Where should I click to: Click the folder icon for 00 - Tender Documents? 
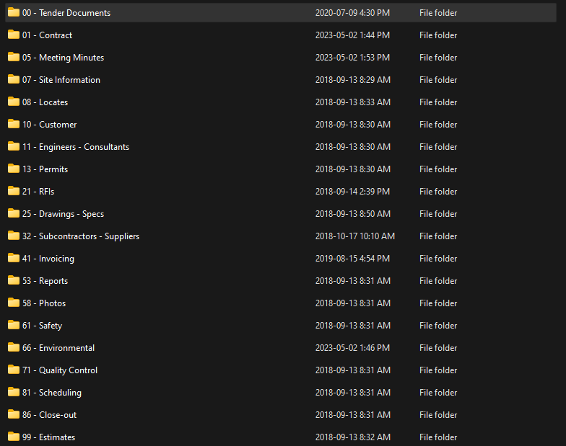coord(14,13)
